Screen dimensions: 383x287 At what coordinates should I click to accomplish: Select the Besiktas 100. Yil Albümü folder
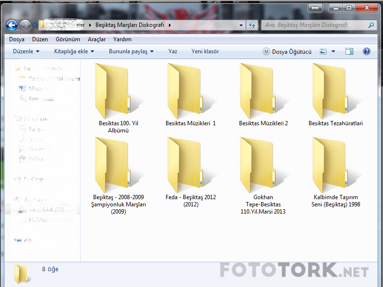click(119, 98)
